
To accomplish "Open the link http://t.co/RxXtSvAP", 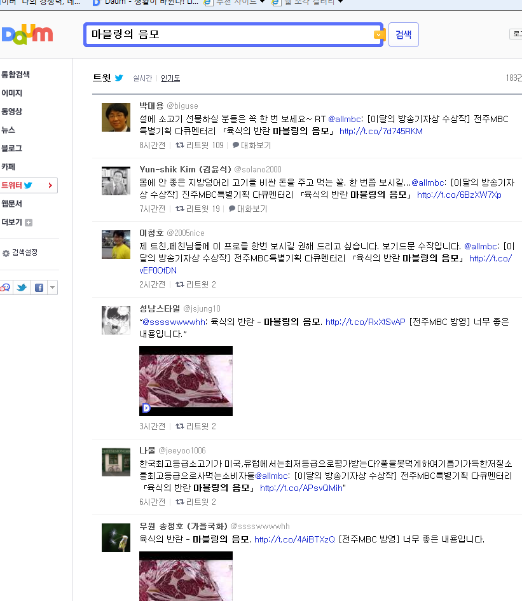I will tap(365, 322).
